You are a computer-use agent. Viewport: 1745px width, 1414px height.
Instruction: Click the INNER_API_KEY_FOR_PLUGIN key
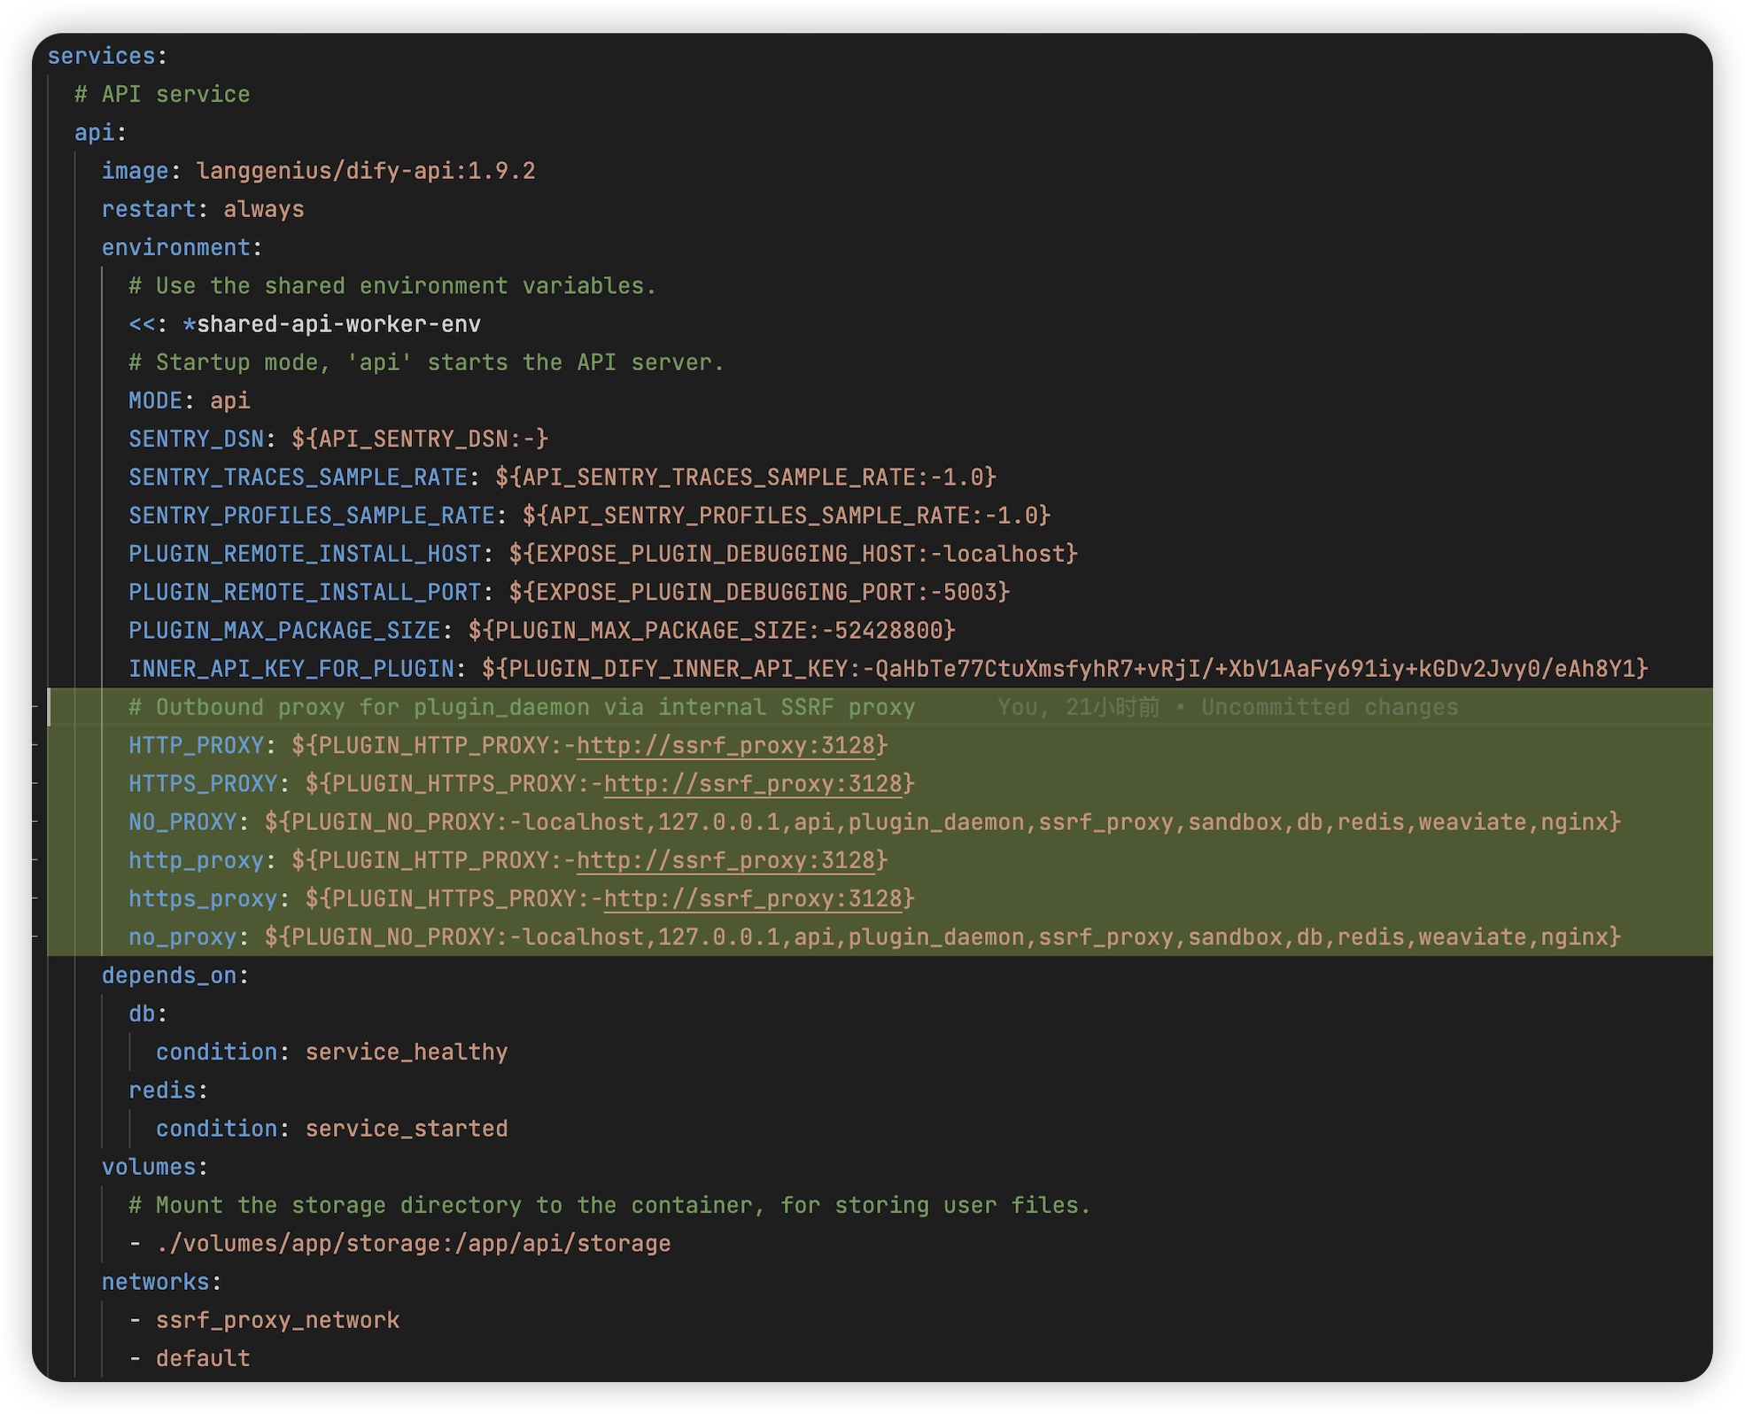pyautogui.click(x=291, y=669)
